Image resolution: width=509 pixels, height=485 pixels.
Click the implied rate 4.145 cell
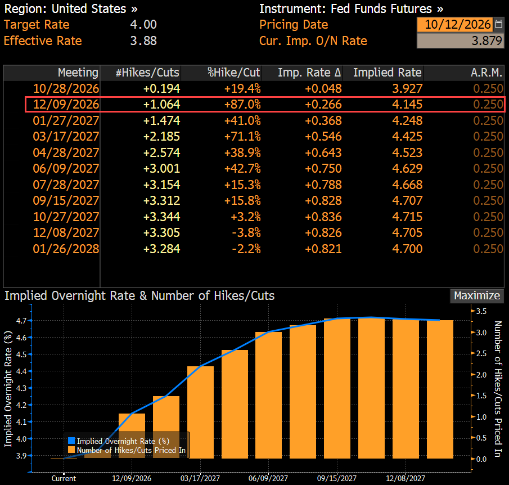tap(407, 104)
